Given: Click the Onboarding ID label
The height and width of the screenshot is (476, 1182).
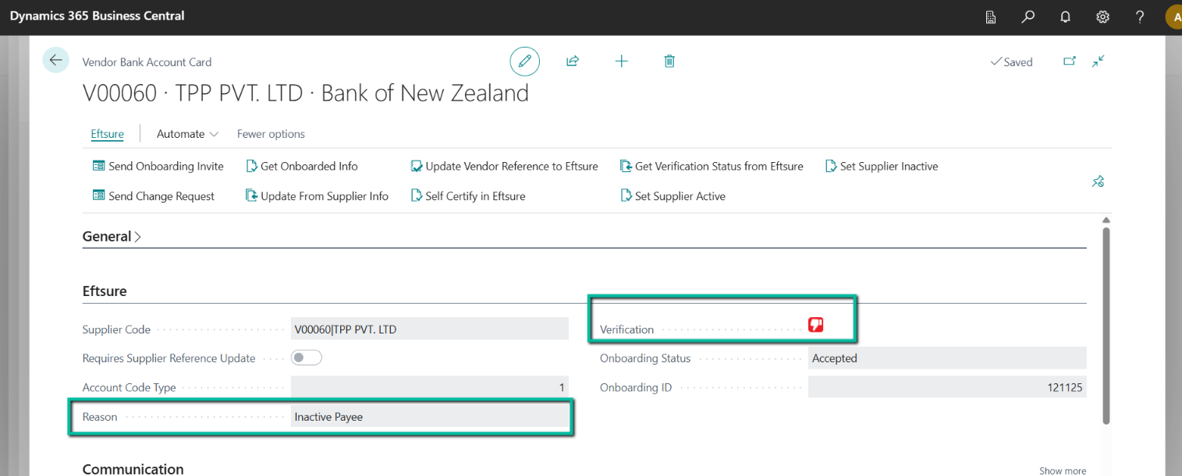Looking at the screenshot, I should click(636, 387).
